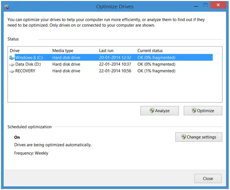Click the Windows 8 (C:) fragmentation status
Image resolution: width=230 pixels, height=190 pixels.
[156, 58]
